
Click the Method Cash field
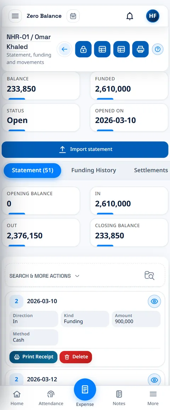click(34, 337)
